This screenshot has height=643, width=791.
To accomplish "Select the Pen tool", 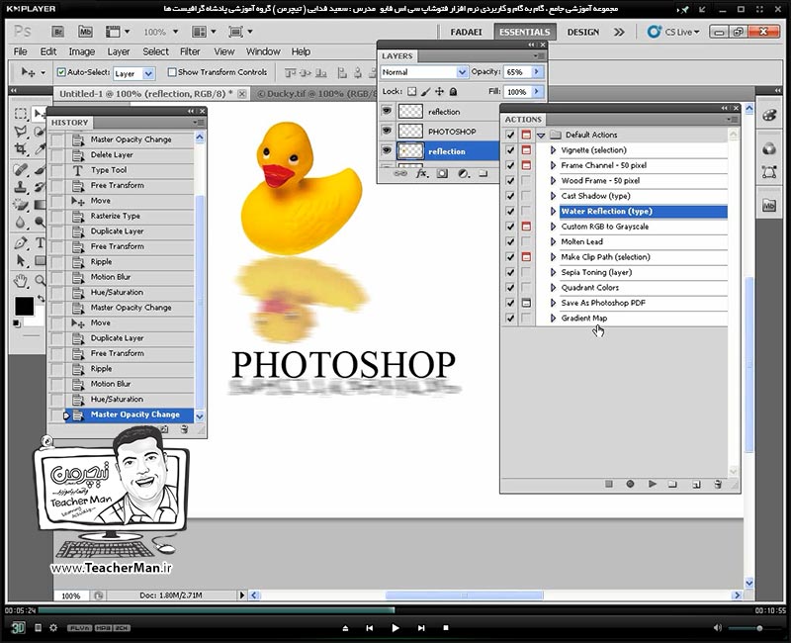I will (x=21, y=242).
